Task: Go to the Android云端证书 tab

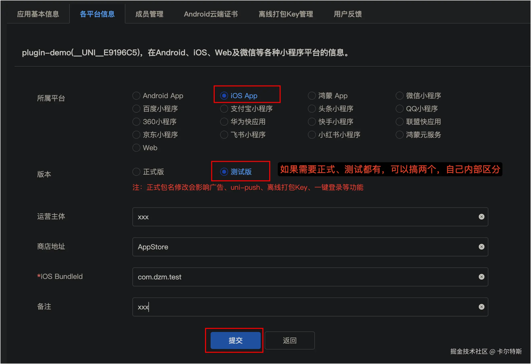Action: pos(211,14)
